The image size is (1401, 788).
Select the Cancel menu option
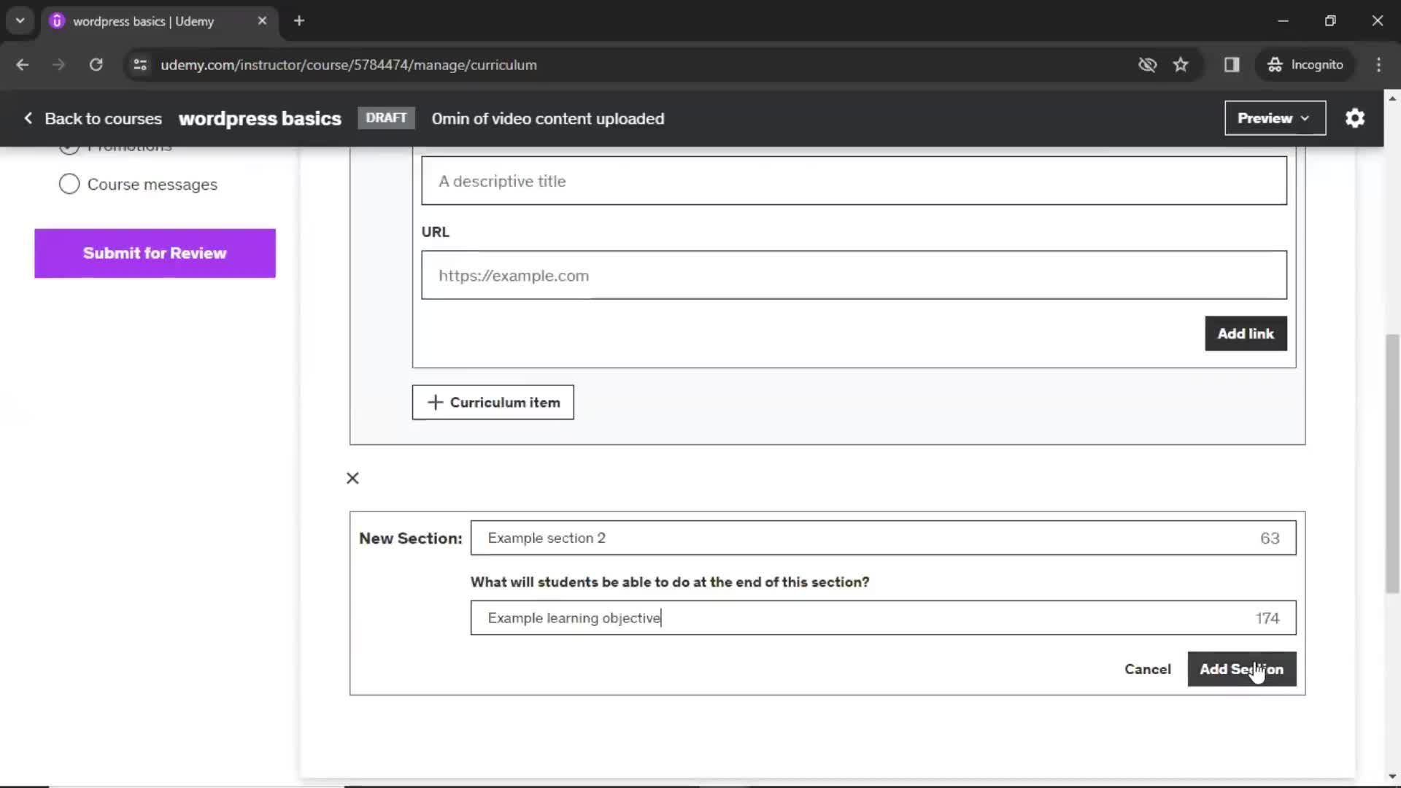(x=1148, y=668)
